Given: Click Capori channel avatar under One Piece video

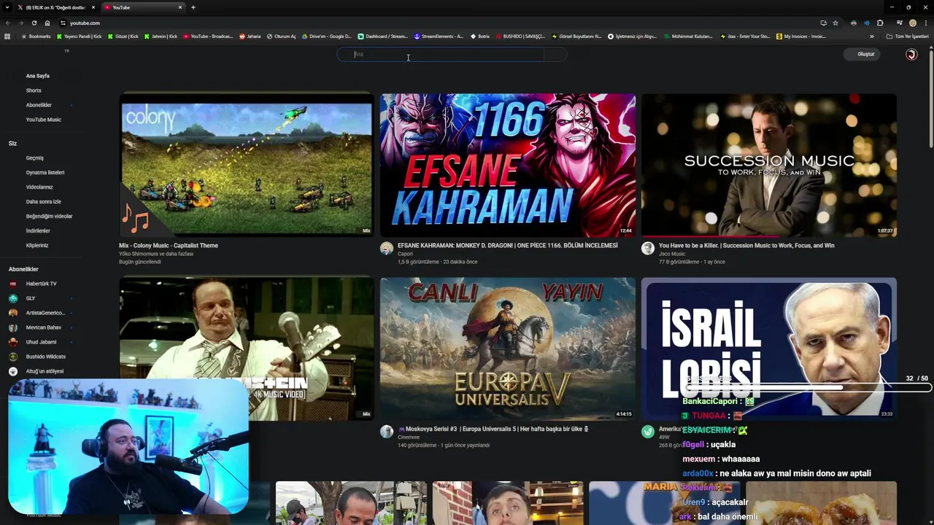Looking at the screenshot, I should point(387,249).
